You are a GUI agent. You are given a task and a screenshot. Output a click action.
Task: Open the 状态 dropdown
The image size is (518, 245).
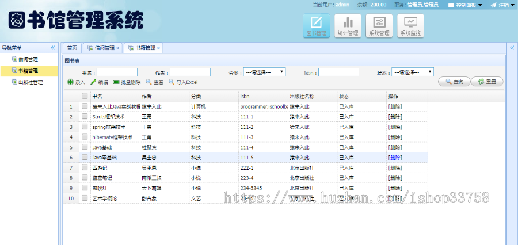click(412, 72)
